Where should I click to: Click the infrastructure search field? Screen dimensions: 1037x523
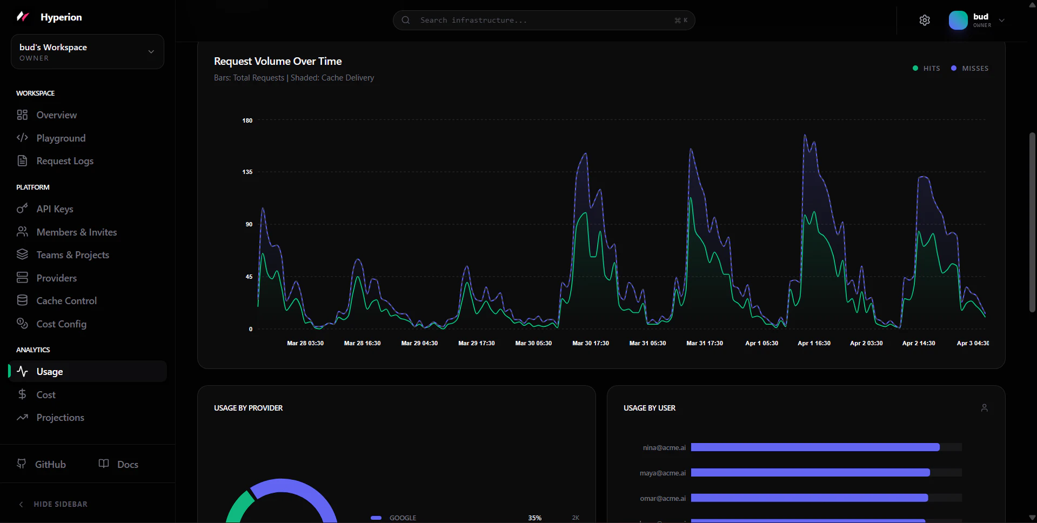(544, 20)
